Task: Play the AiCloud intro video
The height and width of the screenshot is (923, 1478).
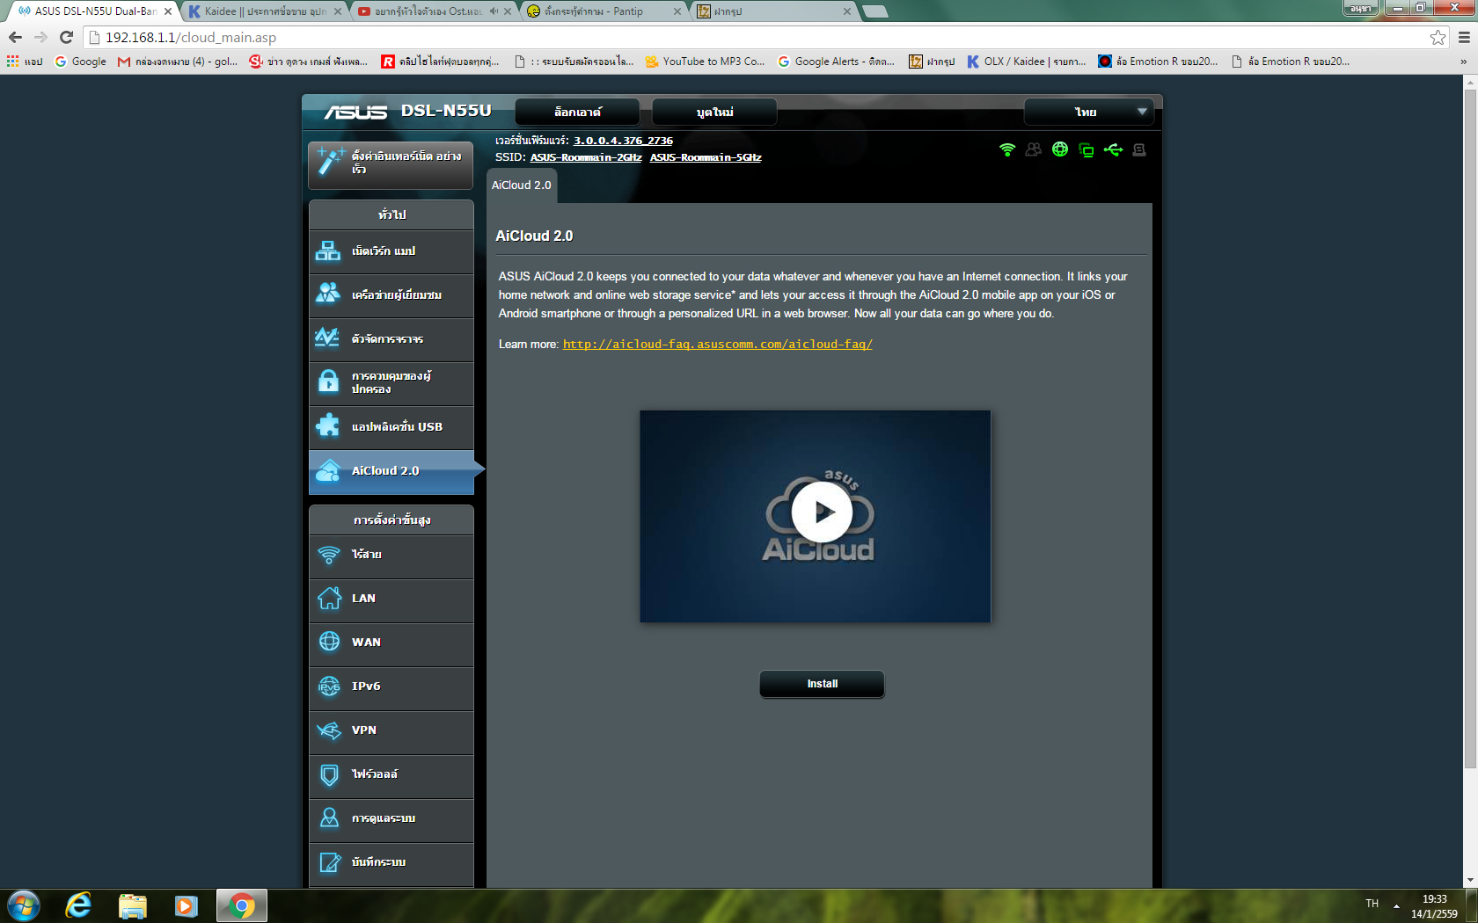Action: point(821,512)
